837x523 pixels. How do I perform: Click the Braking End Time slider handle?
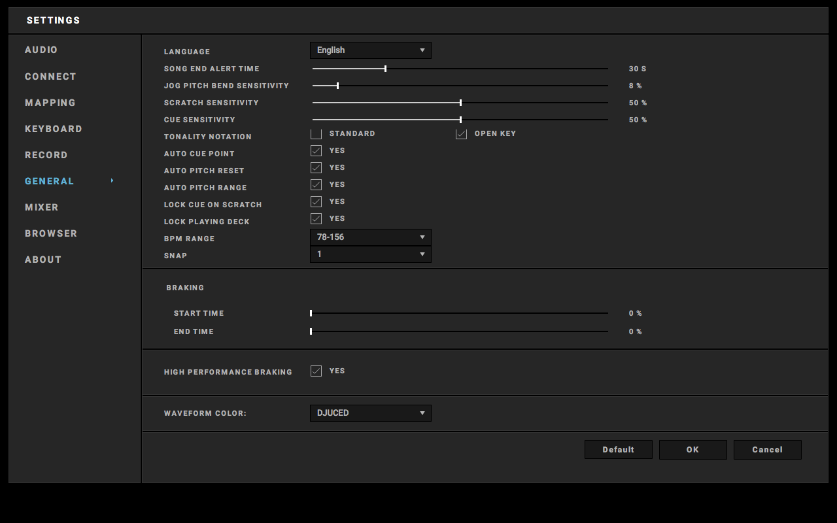coord(311,331)
